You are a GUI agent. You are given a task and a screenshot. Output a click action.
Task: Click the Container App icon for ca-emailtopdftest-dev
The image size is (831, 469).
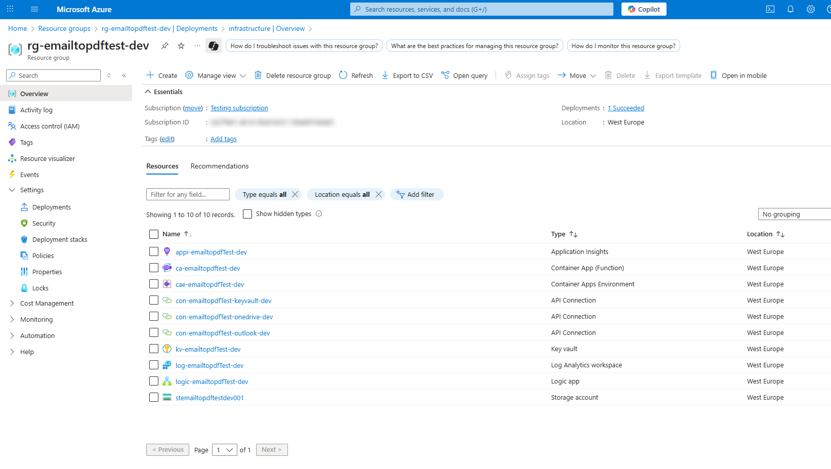(x=167, y=268)
